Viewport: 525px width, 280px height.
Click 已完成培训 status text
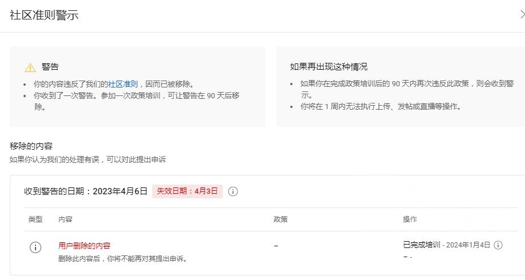(x=421, y=245)
